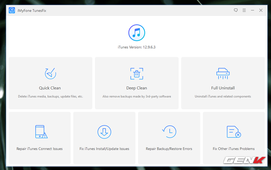The image size is (271, 170).
Task: Open Repair iTunes Connect Issues label
Action: pos(39,148)
